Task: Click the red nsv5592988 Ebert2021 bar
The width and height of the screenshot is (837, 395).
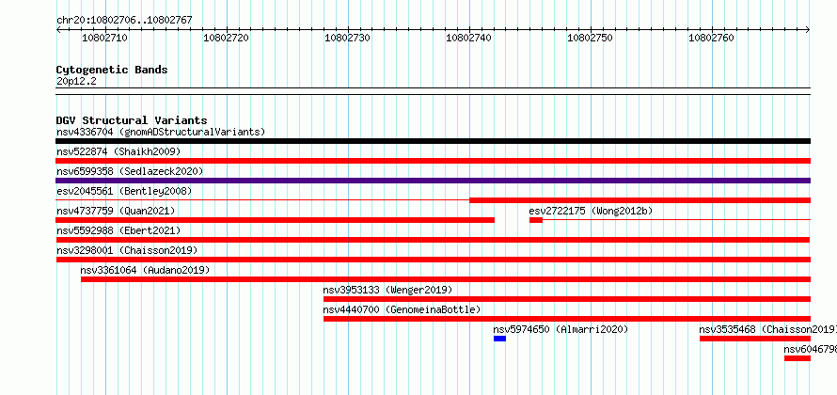Action: 433,240
